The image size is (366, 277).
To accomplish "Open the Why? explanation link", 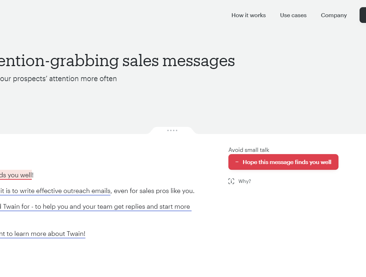I will [x=244, y=181].
